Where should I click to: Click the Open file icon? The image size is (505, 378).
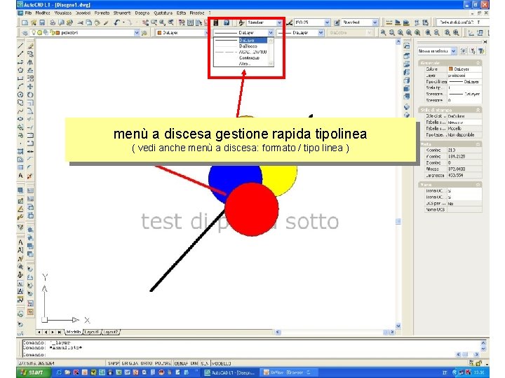point(34,22)
